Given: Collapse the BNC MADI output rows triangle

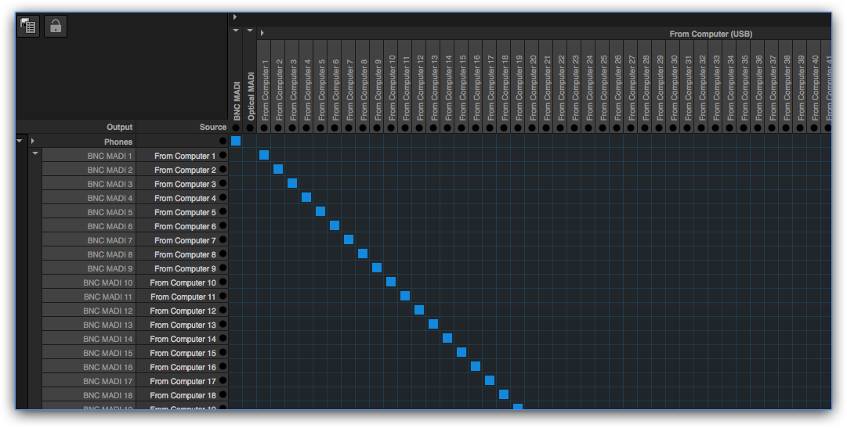Looking at the screenshot, I should [35, 154].
